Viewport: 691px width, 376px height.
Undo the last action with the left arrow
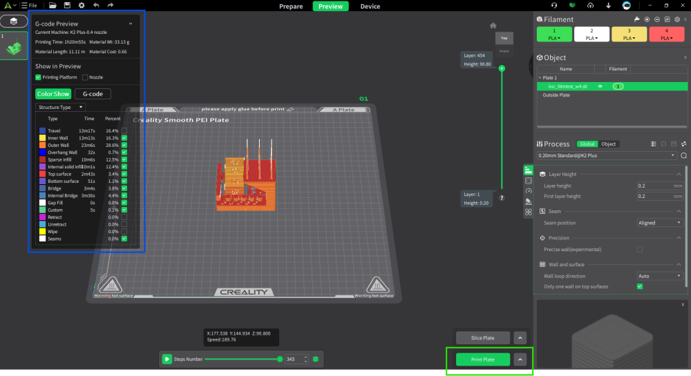[96, 6]
